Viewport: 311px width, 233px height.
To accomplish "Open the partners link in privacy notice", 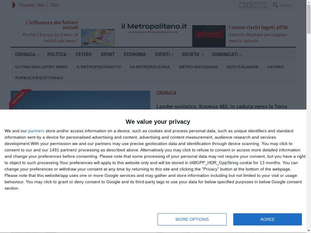I will [x=36, y=131].
